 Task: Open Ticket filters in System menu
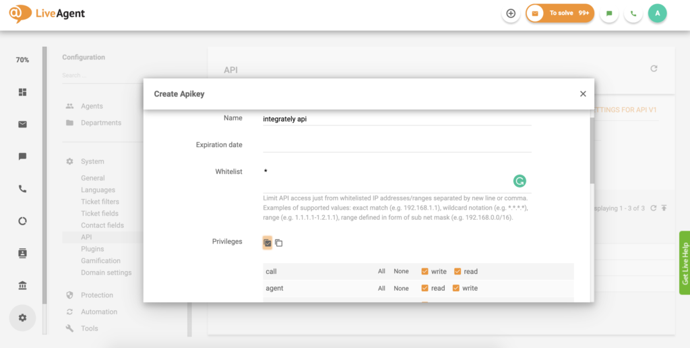pyautogui.click(x=100, y=202)
